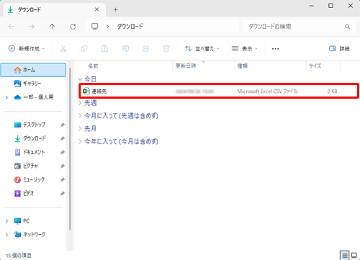Unpin デスクトップ via its pin icon

pos(63,125)
